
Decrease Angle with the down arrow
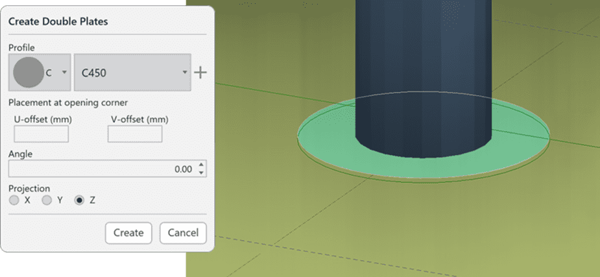pyautogui.click(x=201, y=173)
